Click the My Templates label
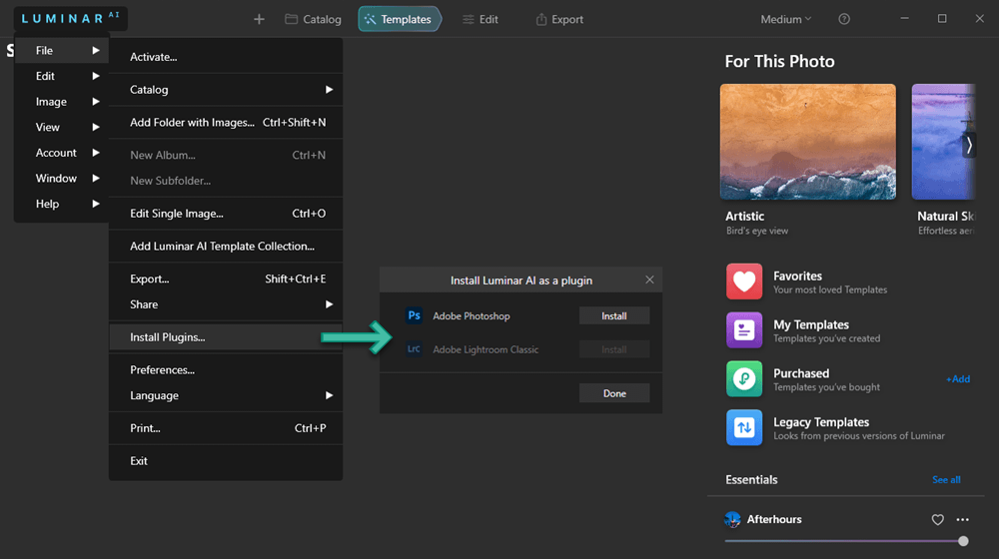Image resolution: width=999 pixels, height=559 pixels. pos(811,324)
